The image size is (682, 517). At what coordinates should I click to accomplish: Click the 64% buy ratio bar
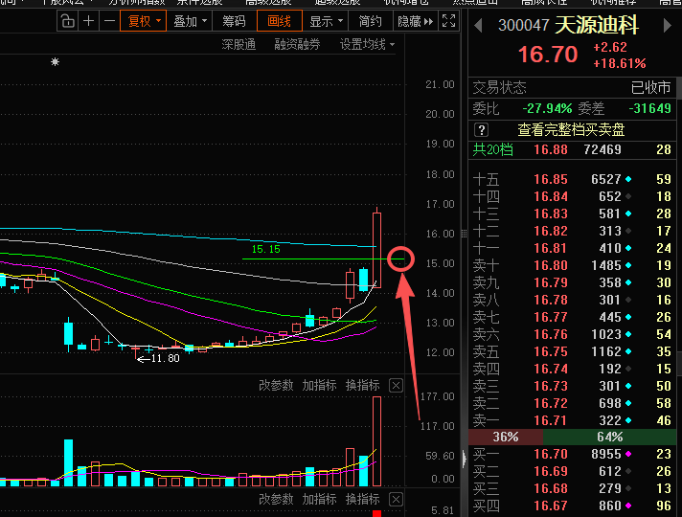pyautogui.click(x=609, y=437)
